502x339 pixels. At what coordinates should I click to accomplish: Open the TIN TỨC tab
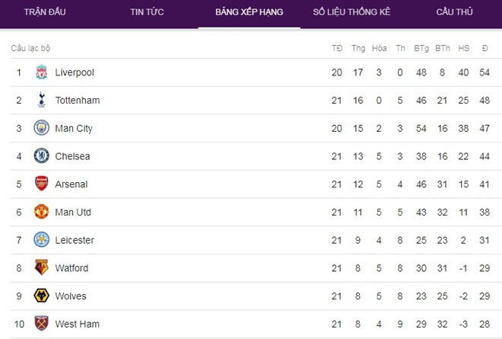click(147, 12)
